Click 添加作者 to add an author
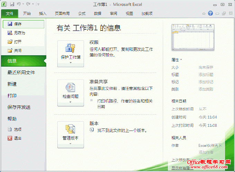Screen dimensions: 235x172 click(x=206, y=152)
